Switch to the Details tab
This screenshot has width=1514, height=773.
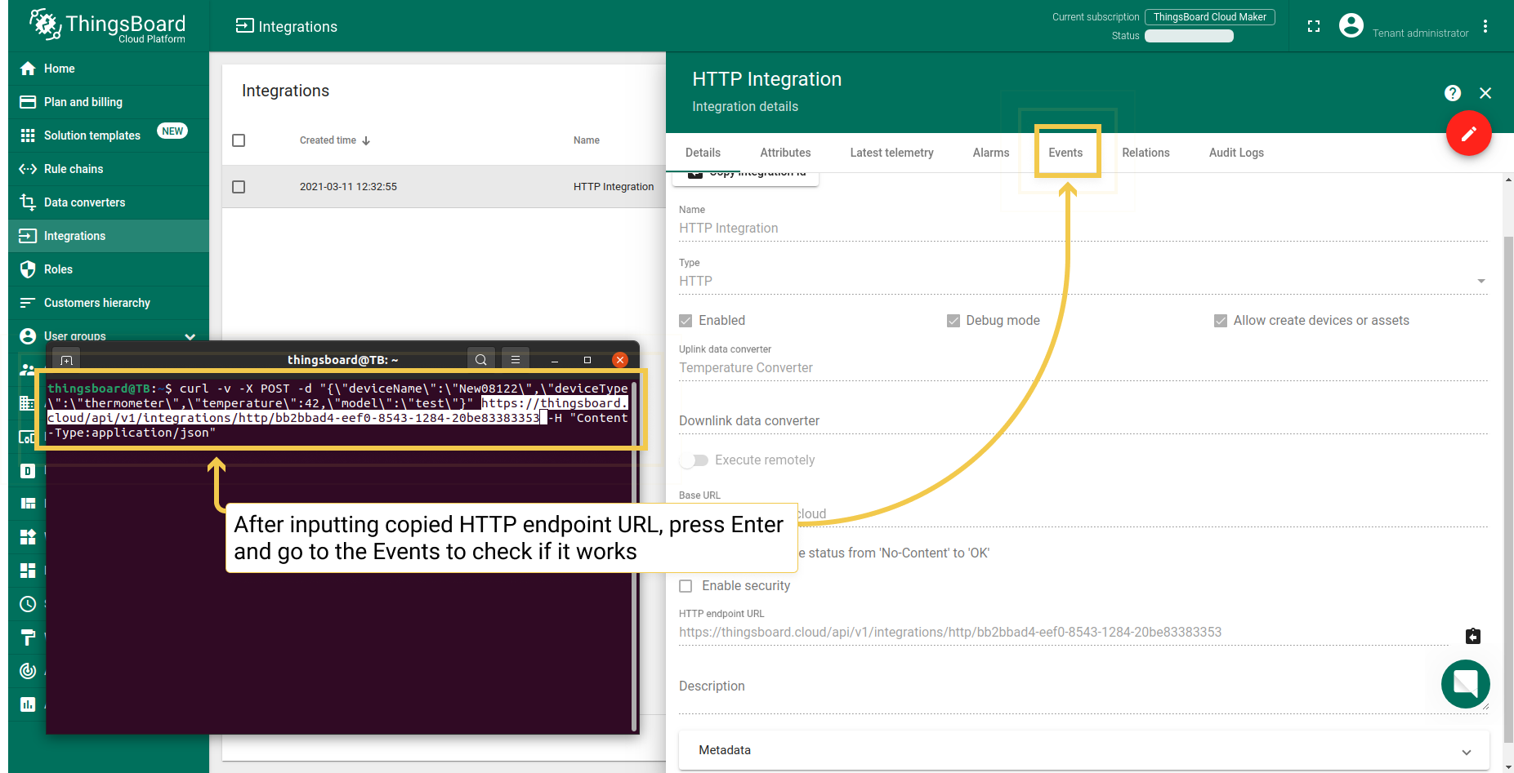point(703,153)
